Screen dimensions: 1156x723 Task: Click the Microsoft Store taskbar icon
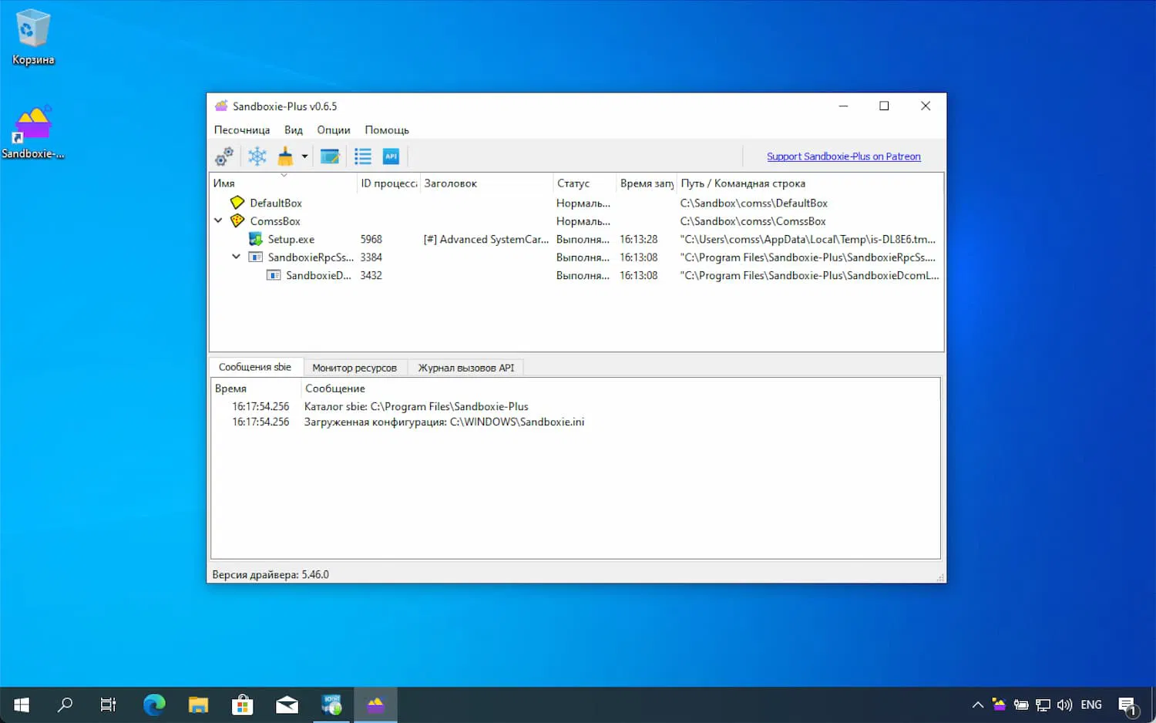[x=243, y=705]
